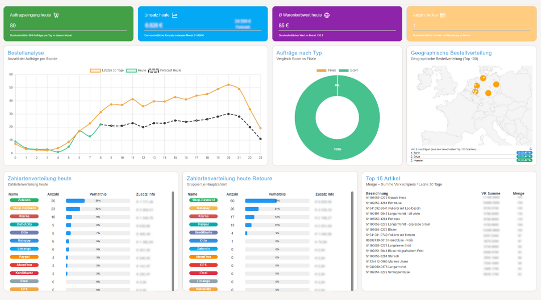Toggle the Letzten 30 Tage legend series
The image size is (541, 300).
(x=107, y=70)
